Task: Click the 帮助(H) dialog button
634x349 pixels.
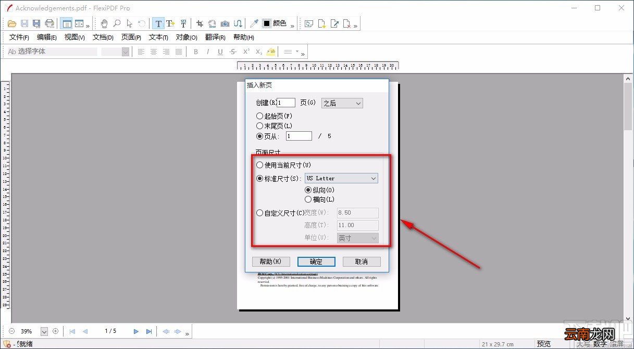Action: [271, 261]
